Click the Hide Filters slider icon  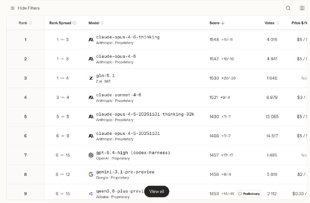click(x=13, y=8)
